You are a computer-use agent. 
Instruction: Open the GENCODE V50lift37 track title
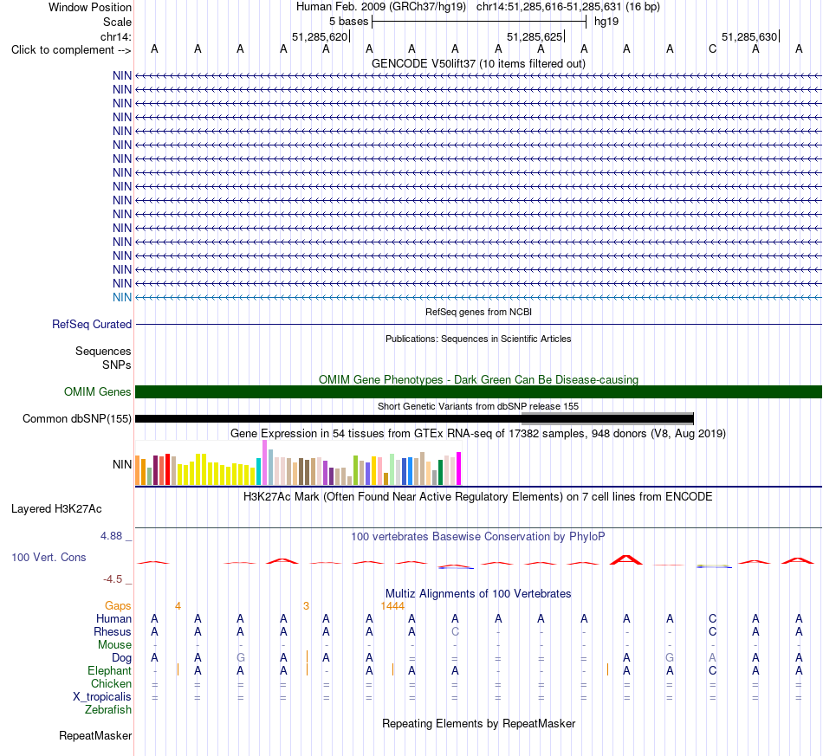coord(478,63)
